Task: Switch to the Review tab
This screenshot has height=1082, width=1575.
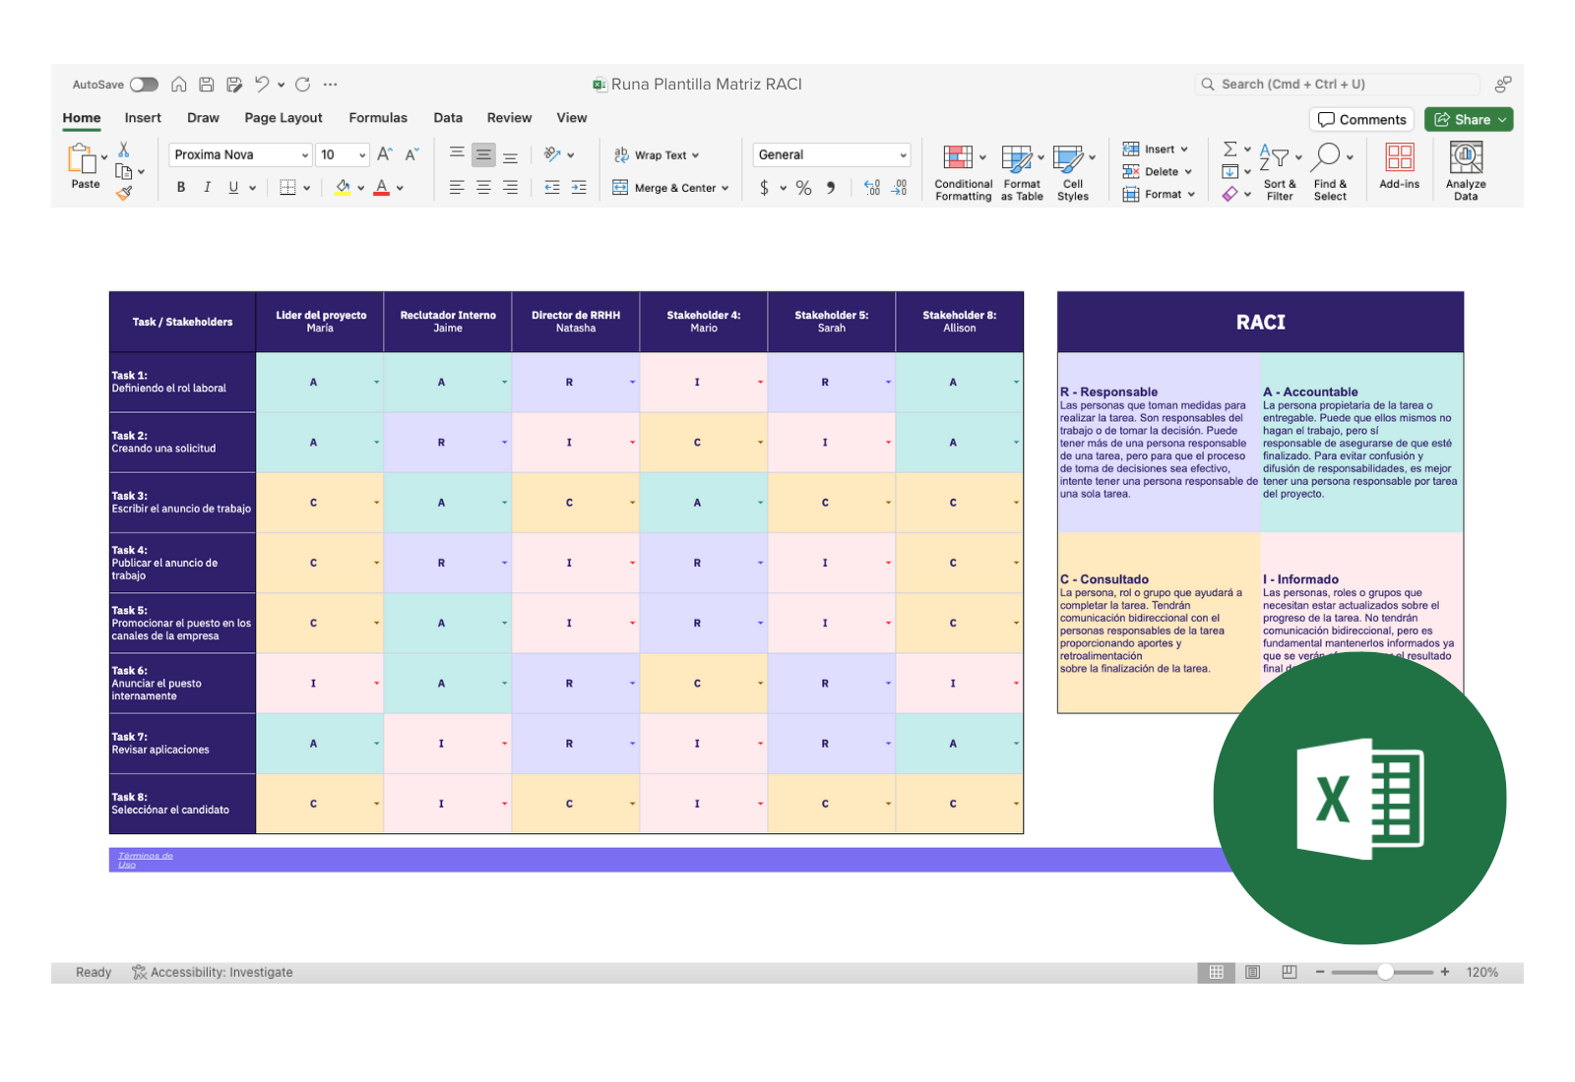Action: click(x=509, y=118)
